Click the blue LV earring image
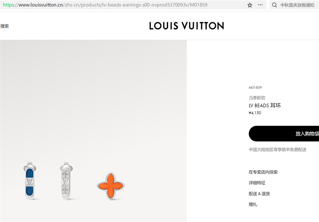Screen dimensions: 319x222 (x=30, y=180)
